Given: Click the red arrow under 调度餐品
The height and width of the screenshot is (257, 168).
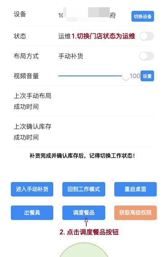Looking at the screenshot, I should [86, 222].
